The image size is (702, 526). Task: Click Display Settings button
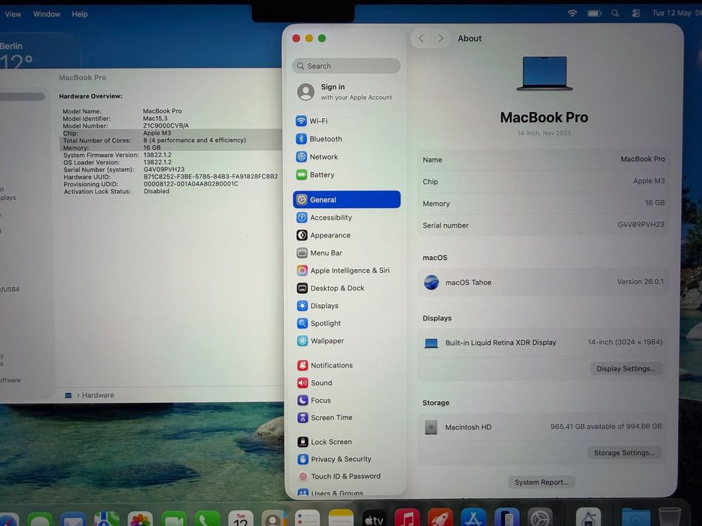click(x=626, y=368)
